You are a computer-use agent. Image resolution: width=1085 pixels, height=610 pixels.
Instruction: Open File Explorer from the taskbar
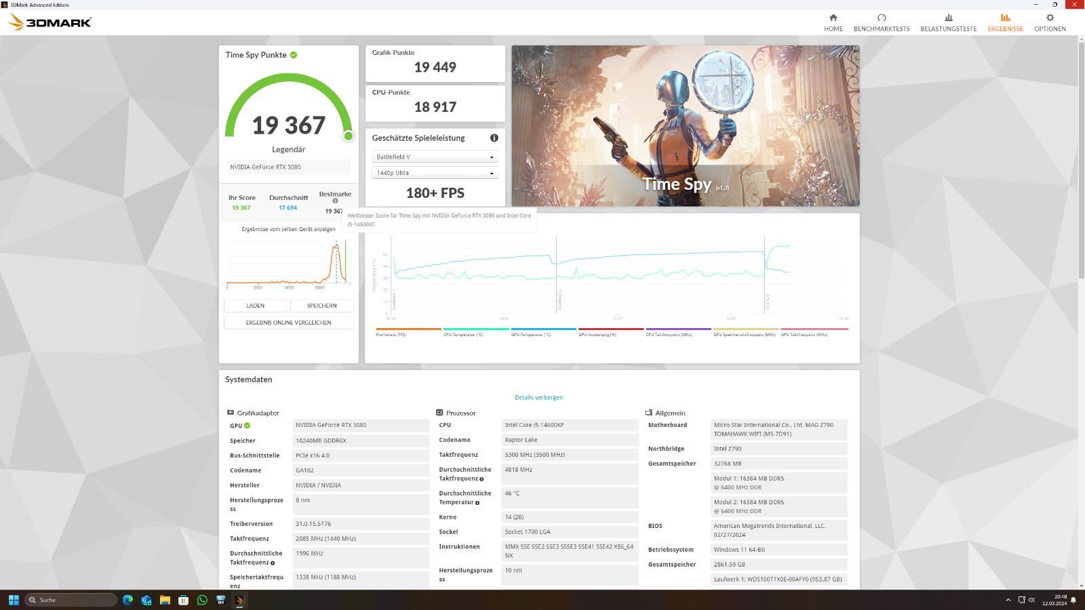[165, 600]
